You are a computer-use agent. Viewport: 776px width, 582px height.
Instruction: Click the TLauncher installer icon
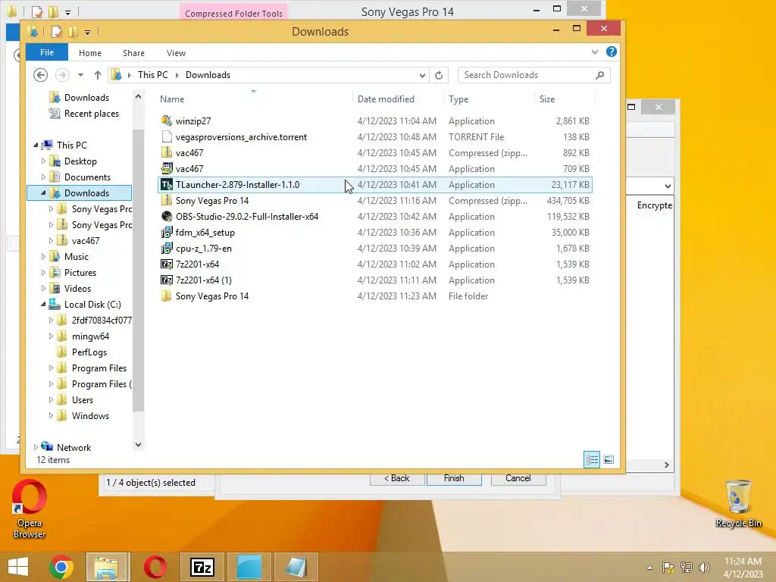pos(167,185)
